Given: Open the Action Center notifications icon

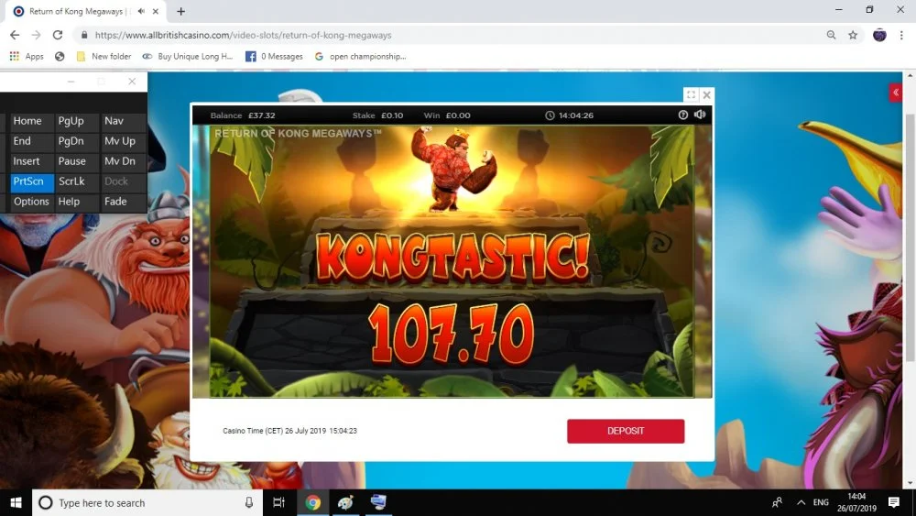Looking at the screenshot, I should 894,502.
